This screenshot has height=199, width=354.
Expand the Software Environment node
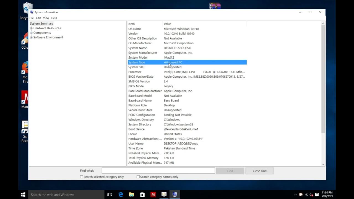(31, 38)
